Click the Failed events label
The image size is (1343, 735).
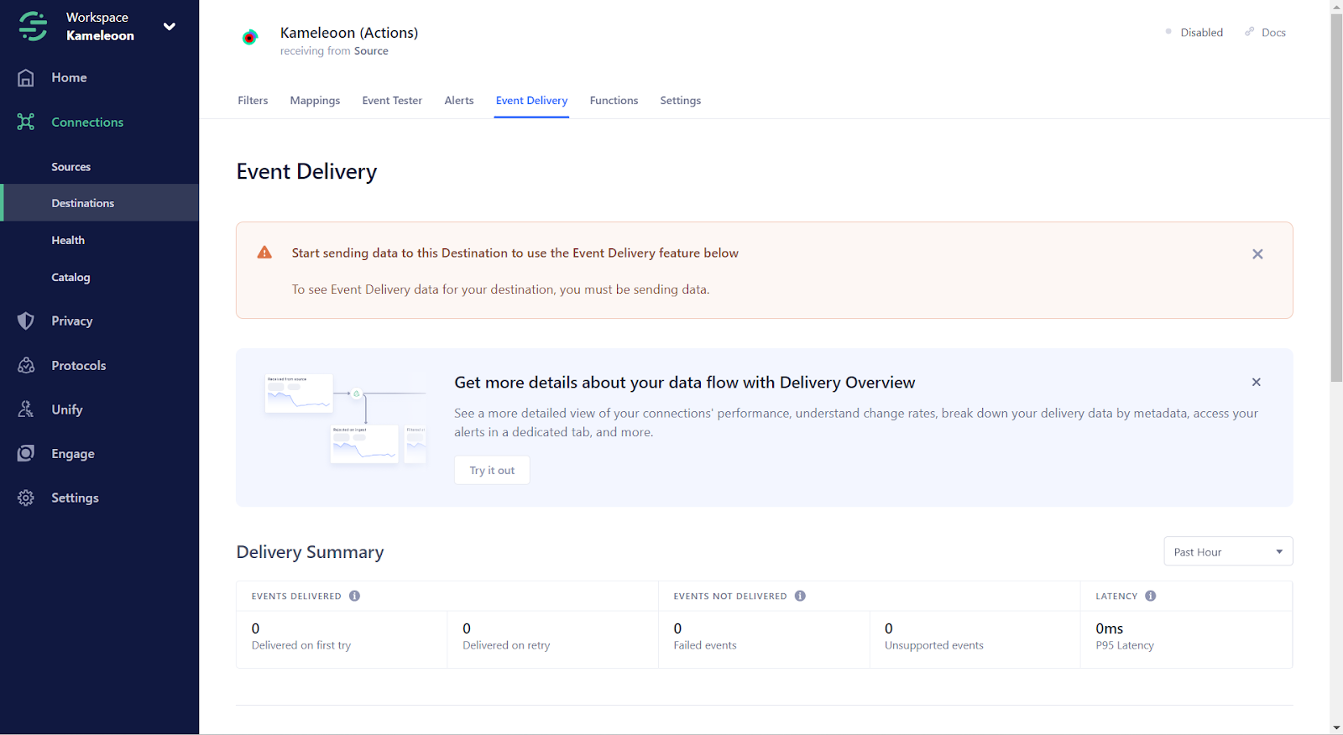705,646
